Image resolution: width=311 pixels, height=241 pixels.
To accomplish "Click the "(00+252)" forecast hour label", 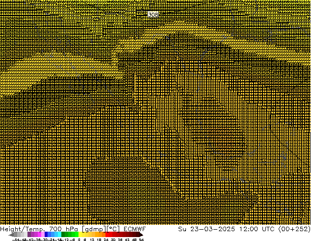I will (x=294, y=229).
